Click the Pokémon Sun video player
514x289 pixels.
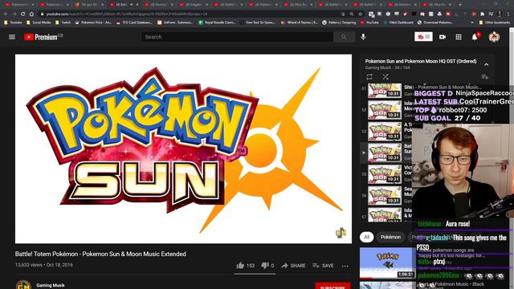(x=183, y=149)
